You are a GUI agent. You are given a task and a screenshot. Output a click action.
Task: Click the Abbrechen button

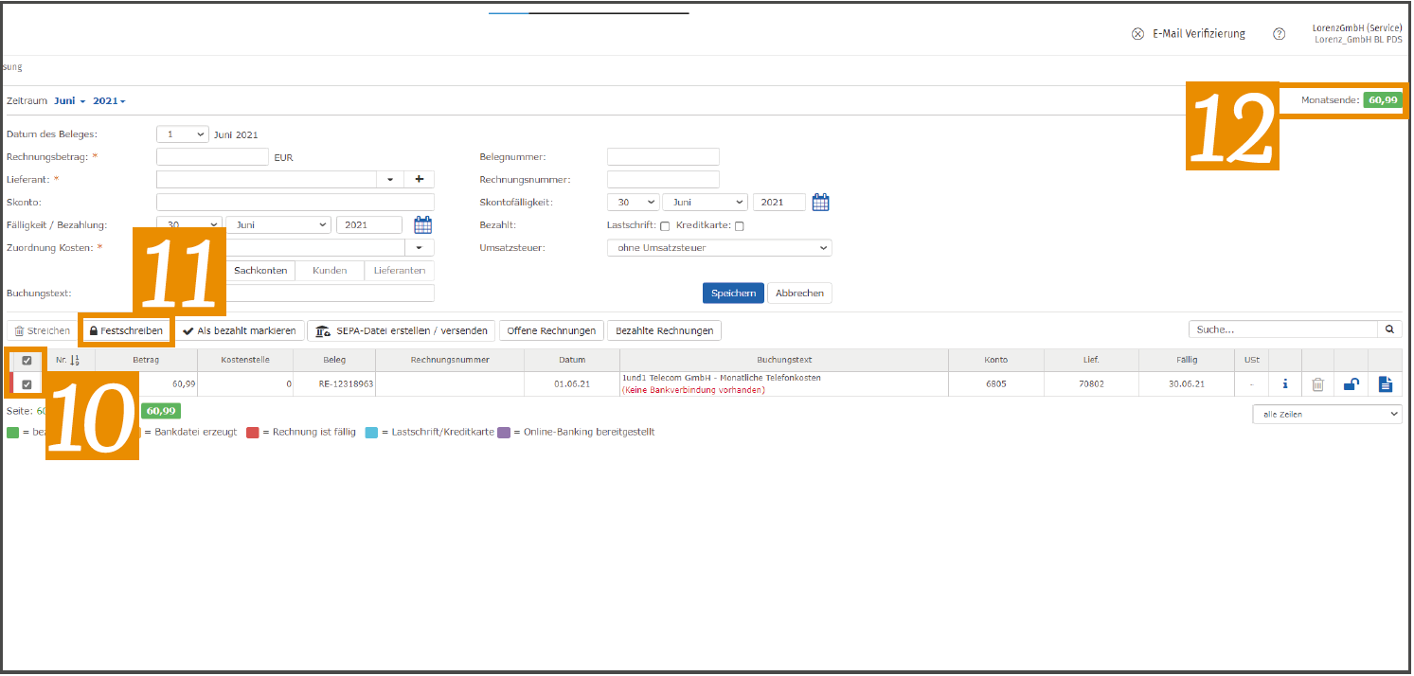799,294
